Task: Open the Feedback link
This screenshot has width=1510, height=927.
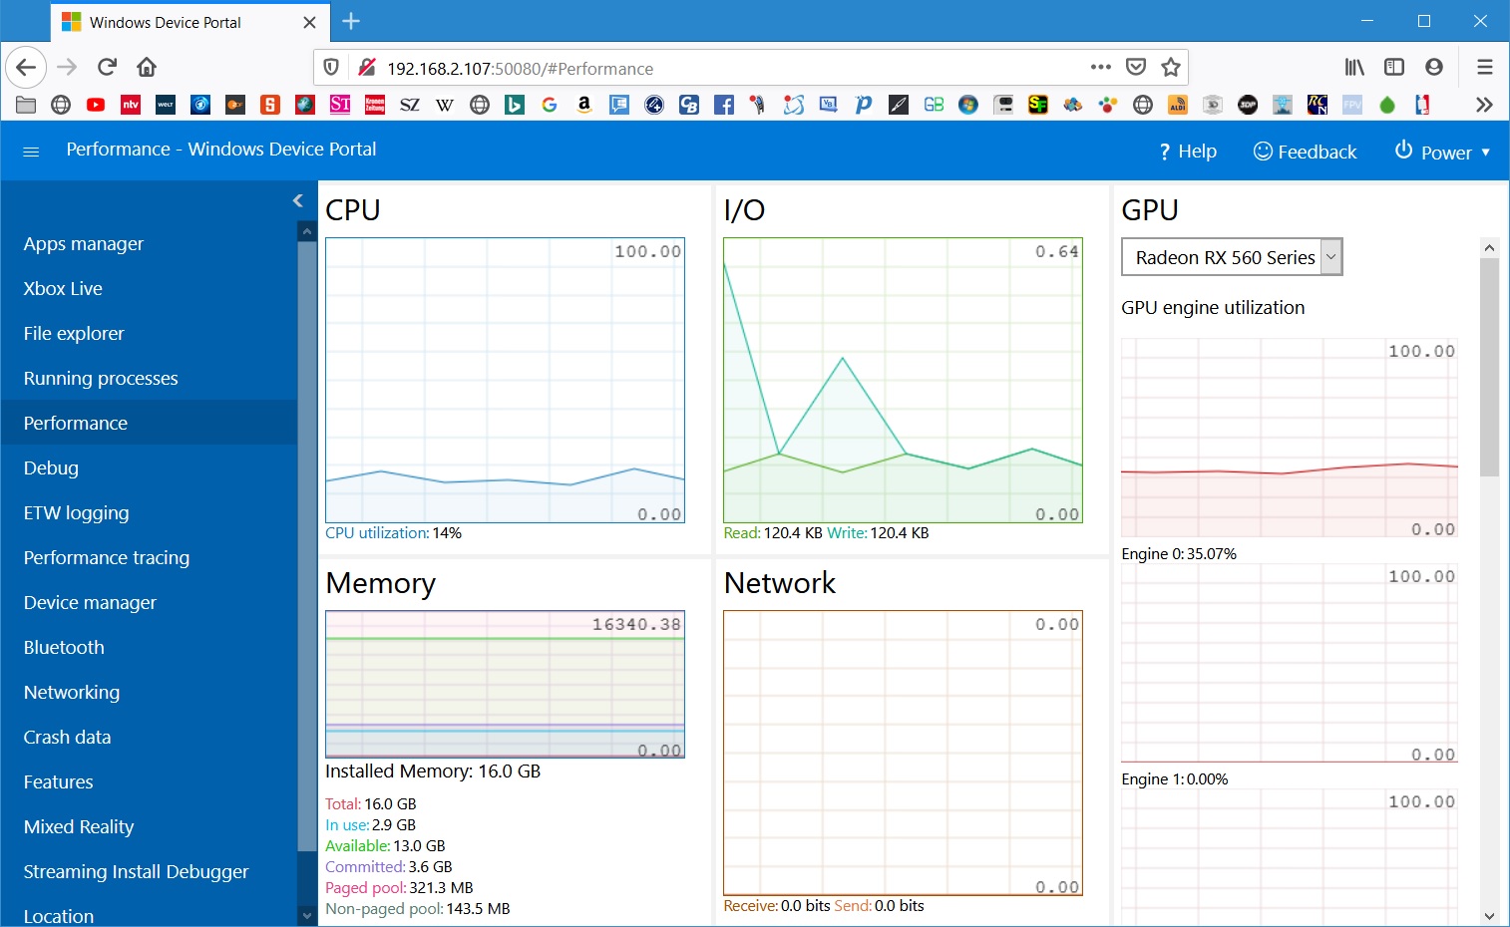Action: click(1305, 152)
